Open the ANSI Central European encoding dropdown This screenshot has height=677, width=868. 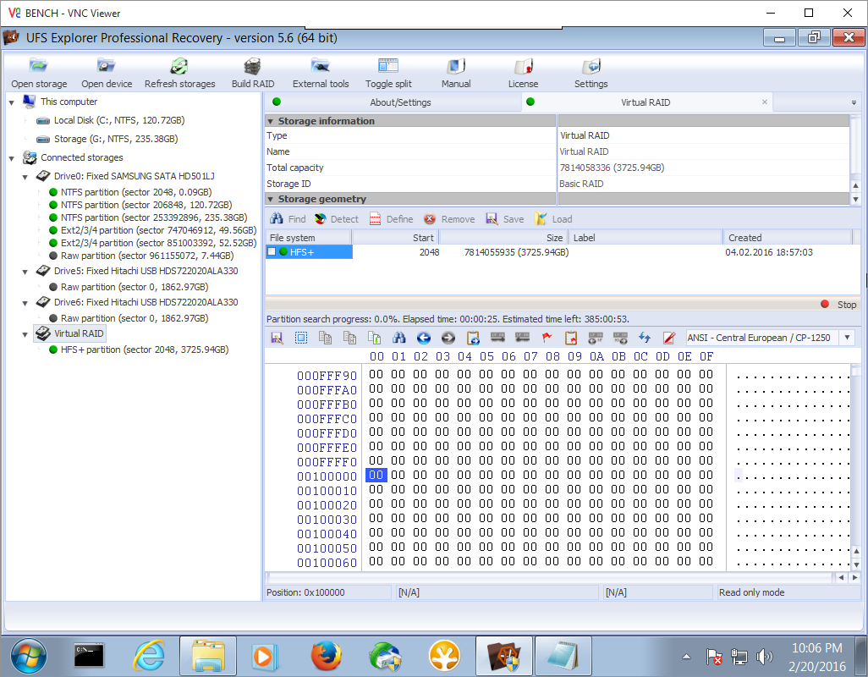tap(847, 338)
